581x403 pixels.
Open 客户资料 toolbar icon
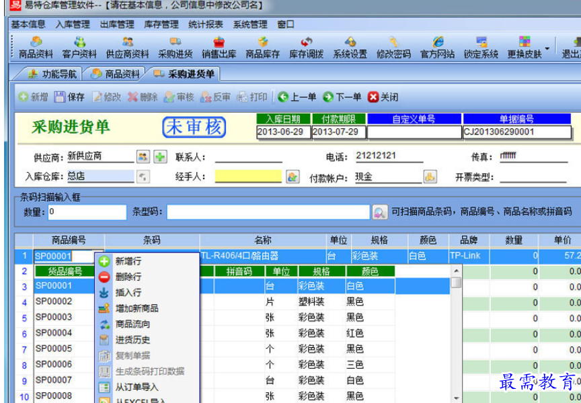click(79, 48)
